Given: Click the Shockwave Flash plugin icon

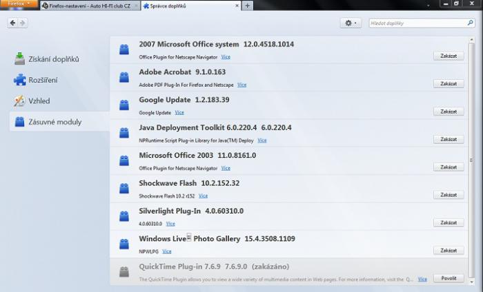Looking at the screenshot, I should (124, 189).
